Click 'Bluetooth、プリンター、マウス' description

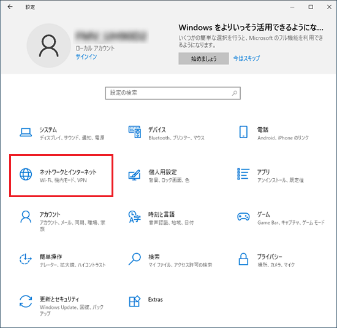point(176,138)
